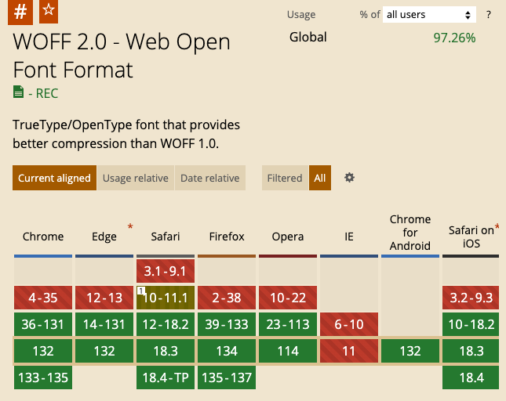The width and height of the screenshot is (506, 401).
Task: Select Safari 18.4-TP cell
Action: pyautogui.click(x=166, y=378)
